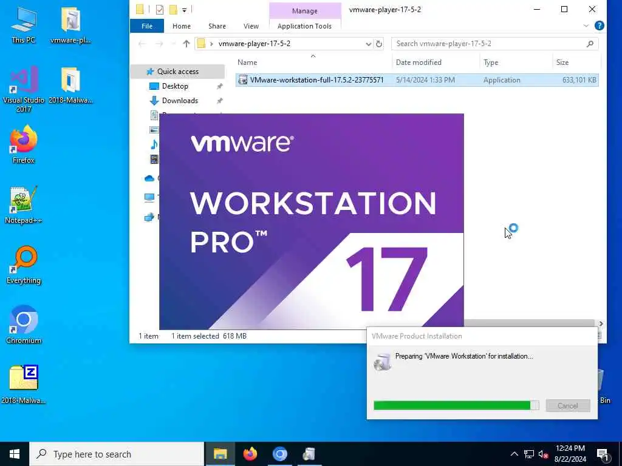
Task: Click the installation progress bar
Action: click(456, 405)
